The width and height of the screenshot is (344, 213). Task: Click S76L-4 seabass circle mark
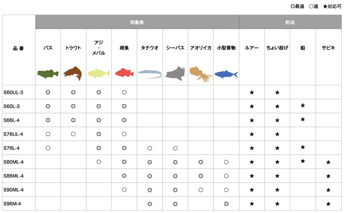point(175,148)
